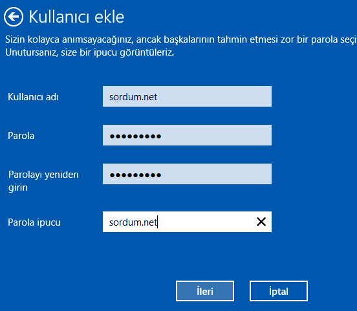Viewport: 357px width, 311px height.
Task: Click the sordum.net text in the password hint field
Action: click(133, 222)
